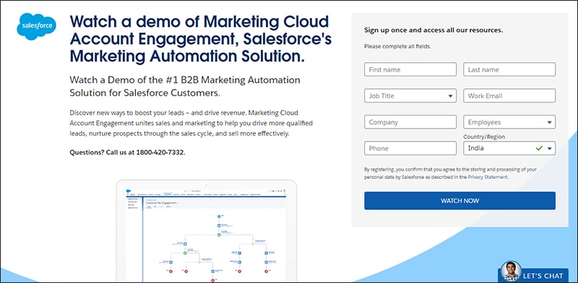578x283 pixels.
Task: Click the laptop demo screenshot thumbnail
Action: [x=207, y=231]
